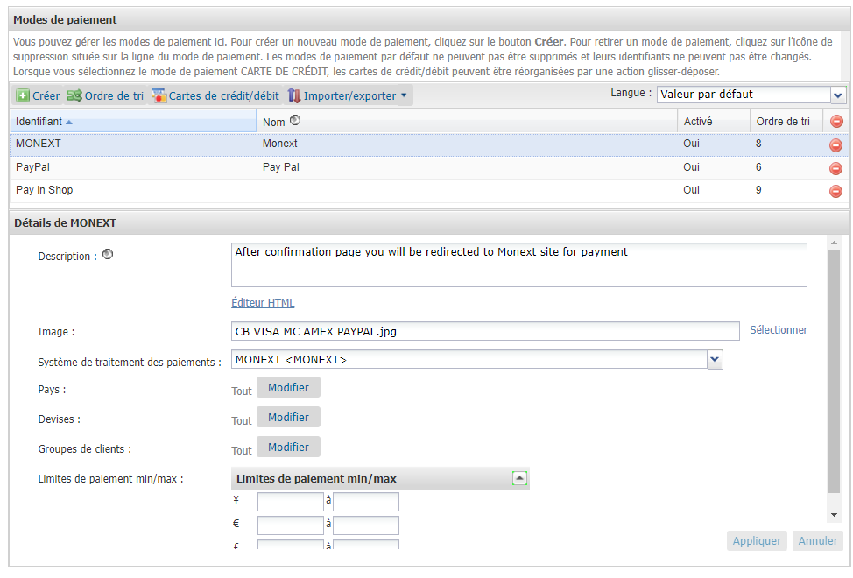Click Modifier button for Devises

(288, 417)
